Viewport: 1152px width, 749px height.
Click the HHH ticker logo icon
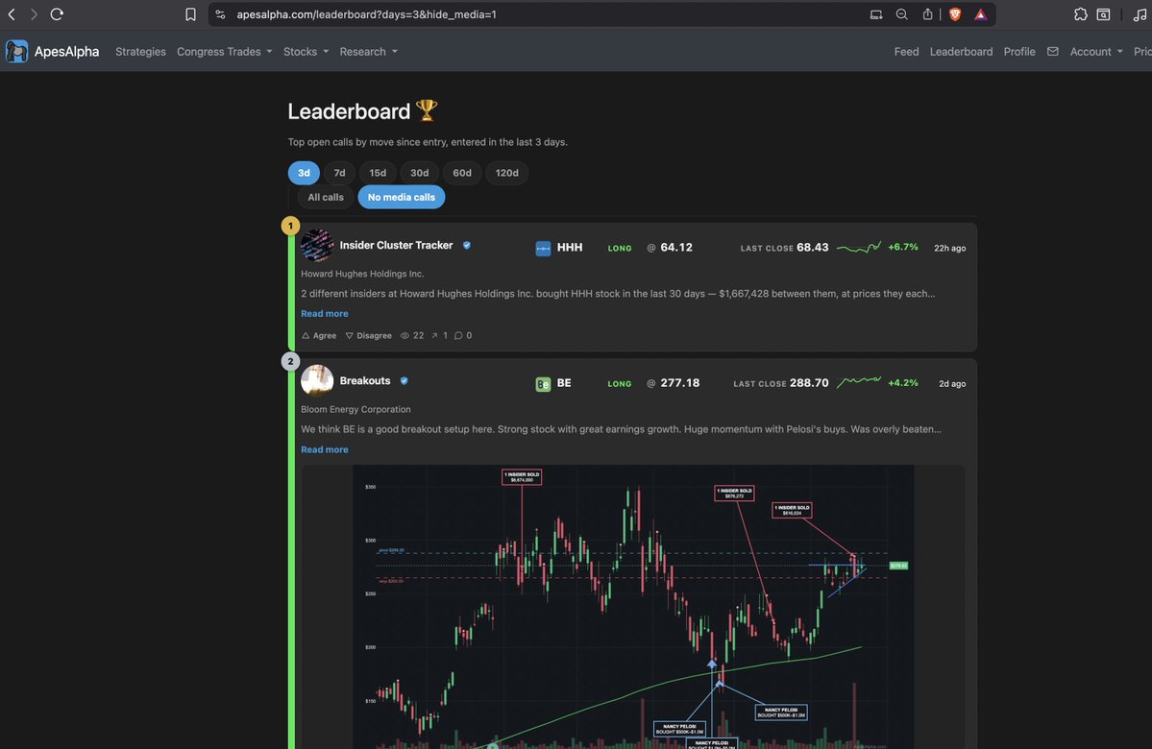click(x=543, y=248)
